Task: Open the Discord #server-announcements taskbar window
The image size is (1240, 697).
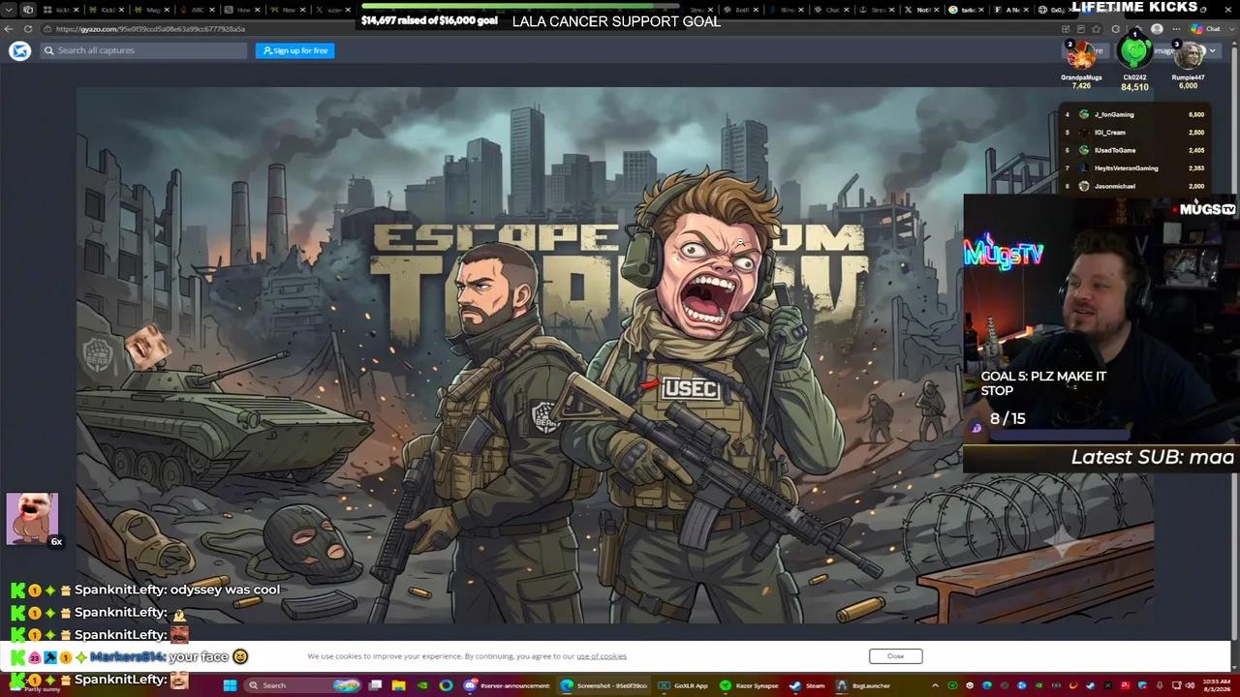Action: [507, 685]
